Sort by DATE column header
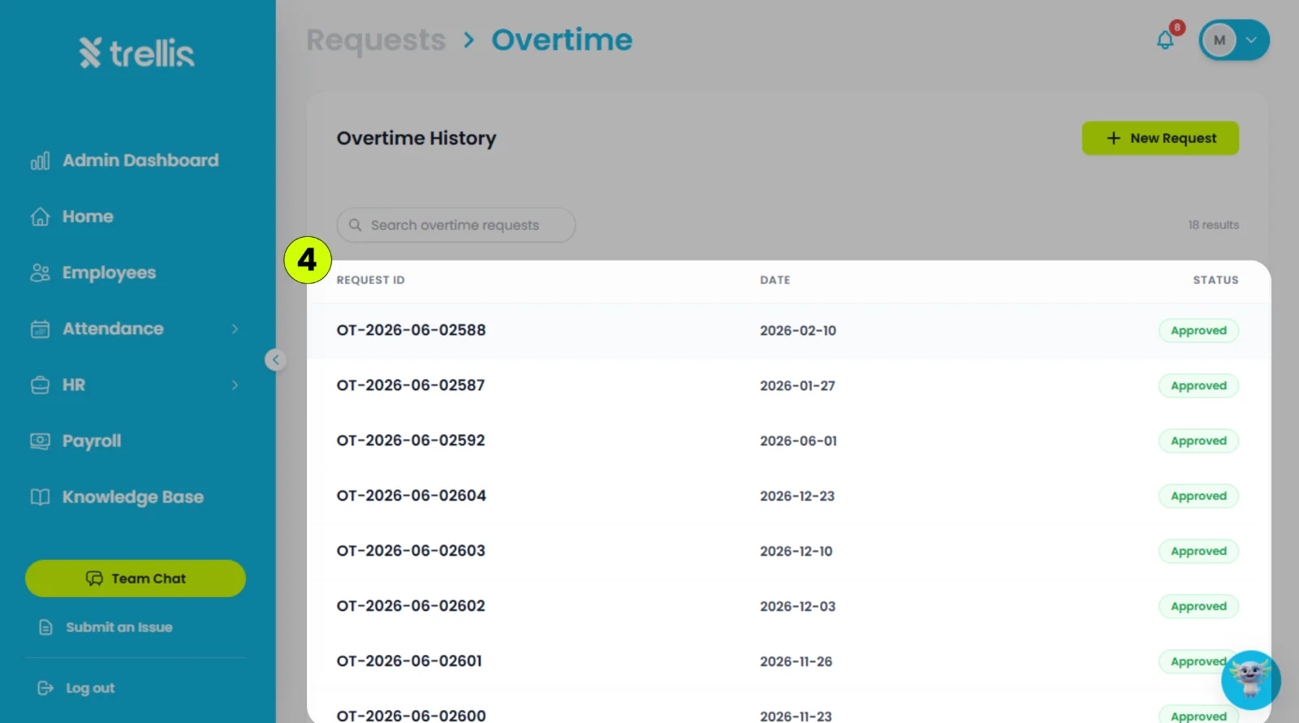The height and width of the screenshot is (723, 1299). tap(775, 280)
